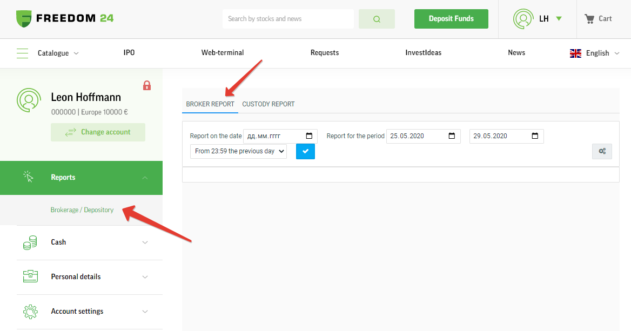Open Brokerage / Depository link

82,210
